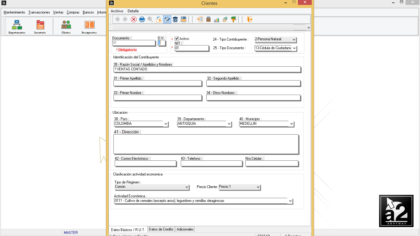Switch to Adicionales tab
This screenshot has width=420, height=236.
click(185, 229)
